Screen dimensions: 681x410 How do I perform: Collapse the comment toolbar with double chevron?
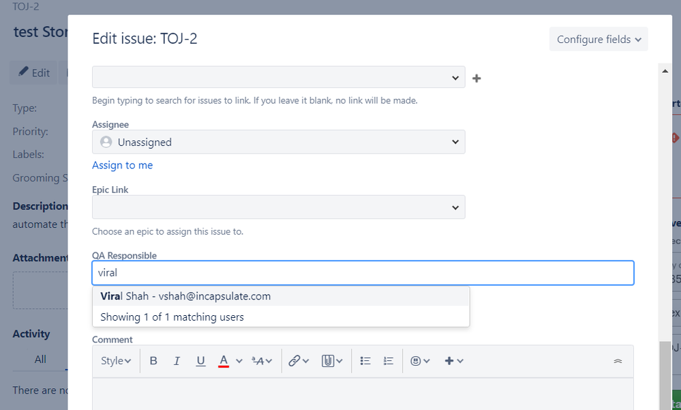[x=618, y=361]
